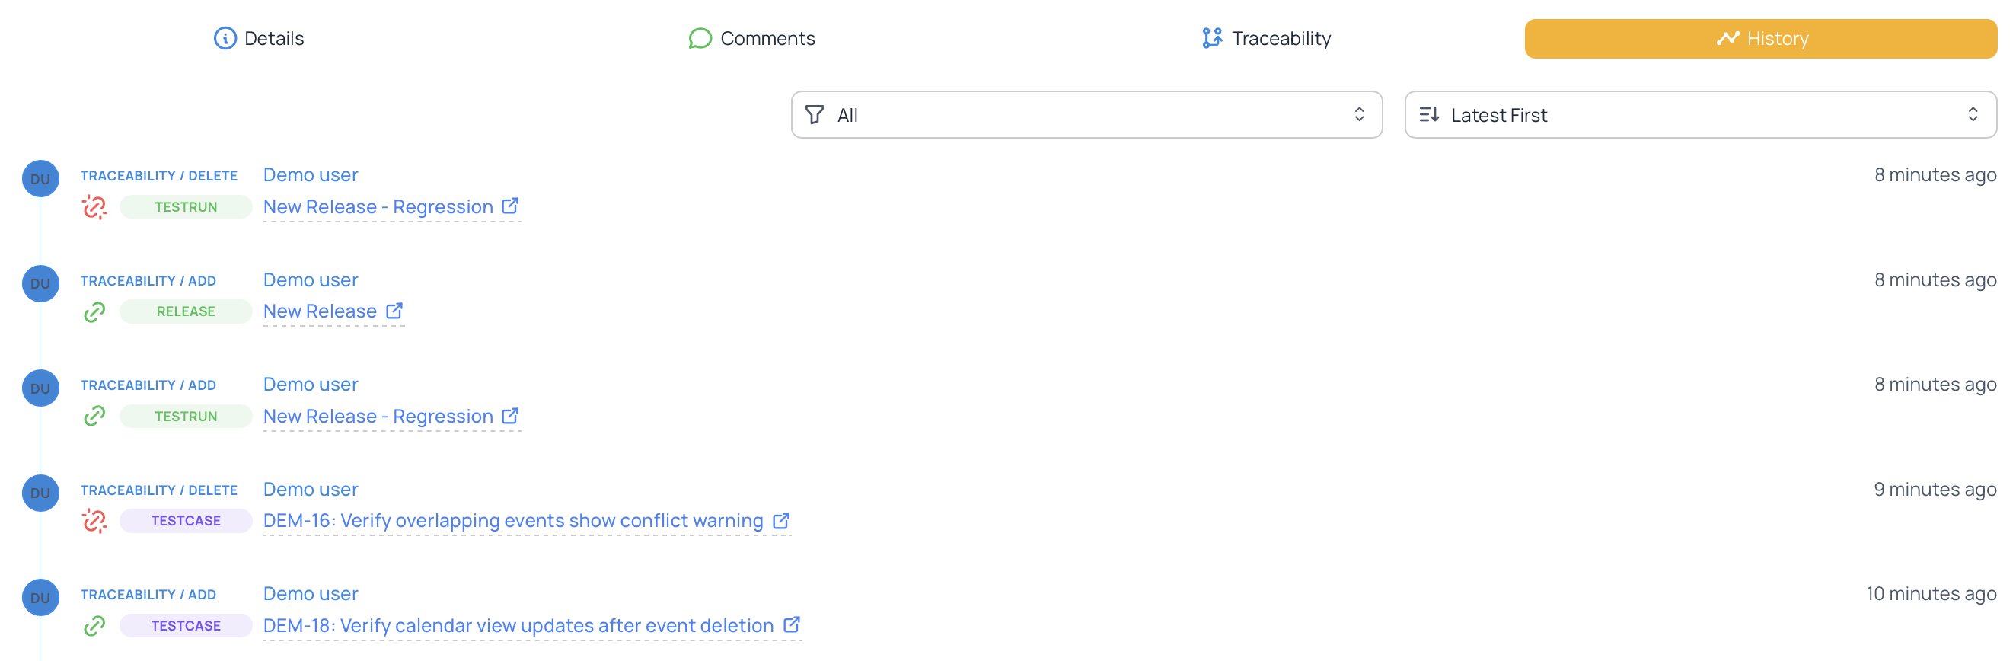This screenshot has height=661, width=2016.
Task: Click the sort order icon beside Latest First
Action: [1429, 115]
